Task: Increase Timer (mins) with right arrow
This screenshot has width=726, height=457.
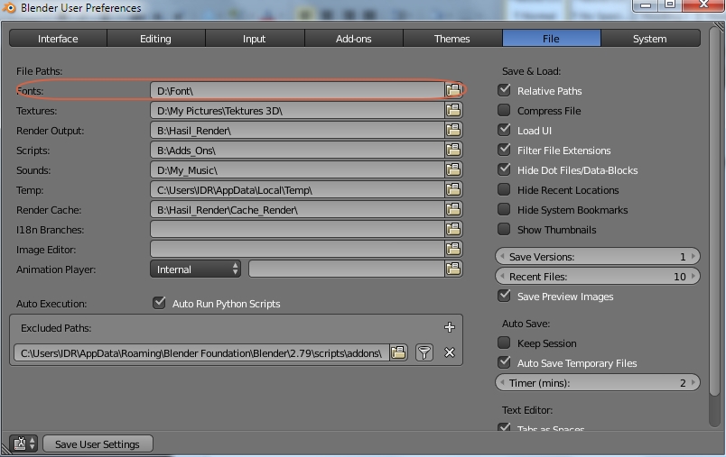Action: (693, 382)
